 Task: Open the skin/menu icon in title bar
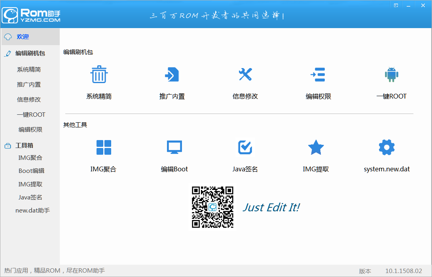tap(396, 5)
